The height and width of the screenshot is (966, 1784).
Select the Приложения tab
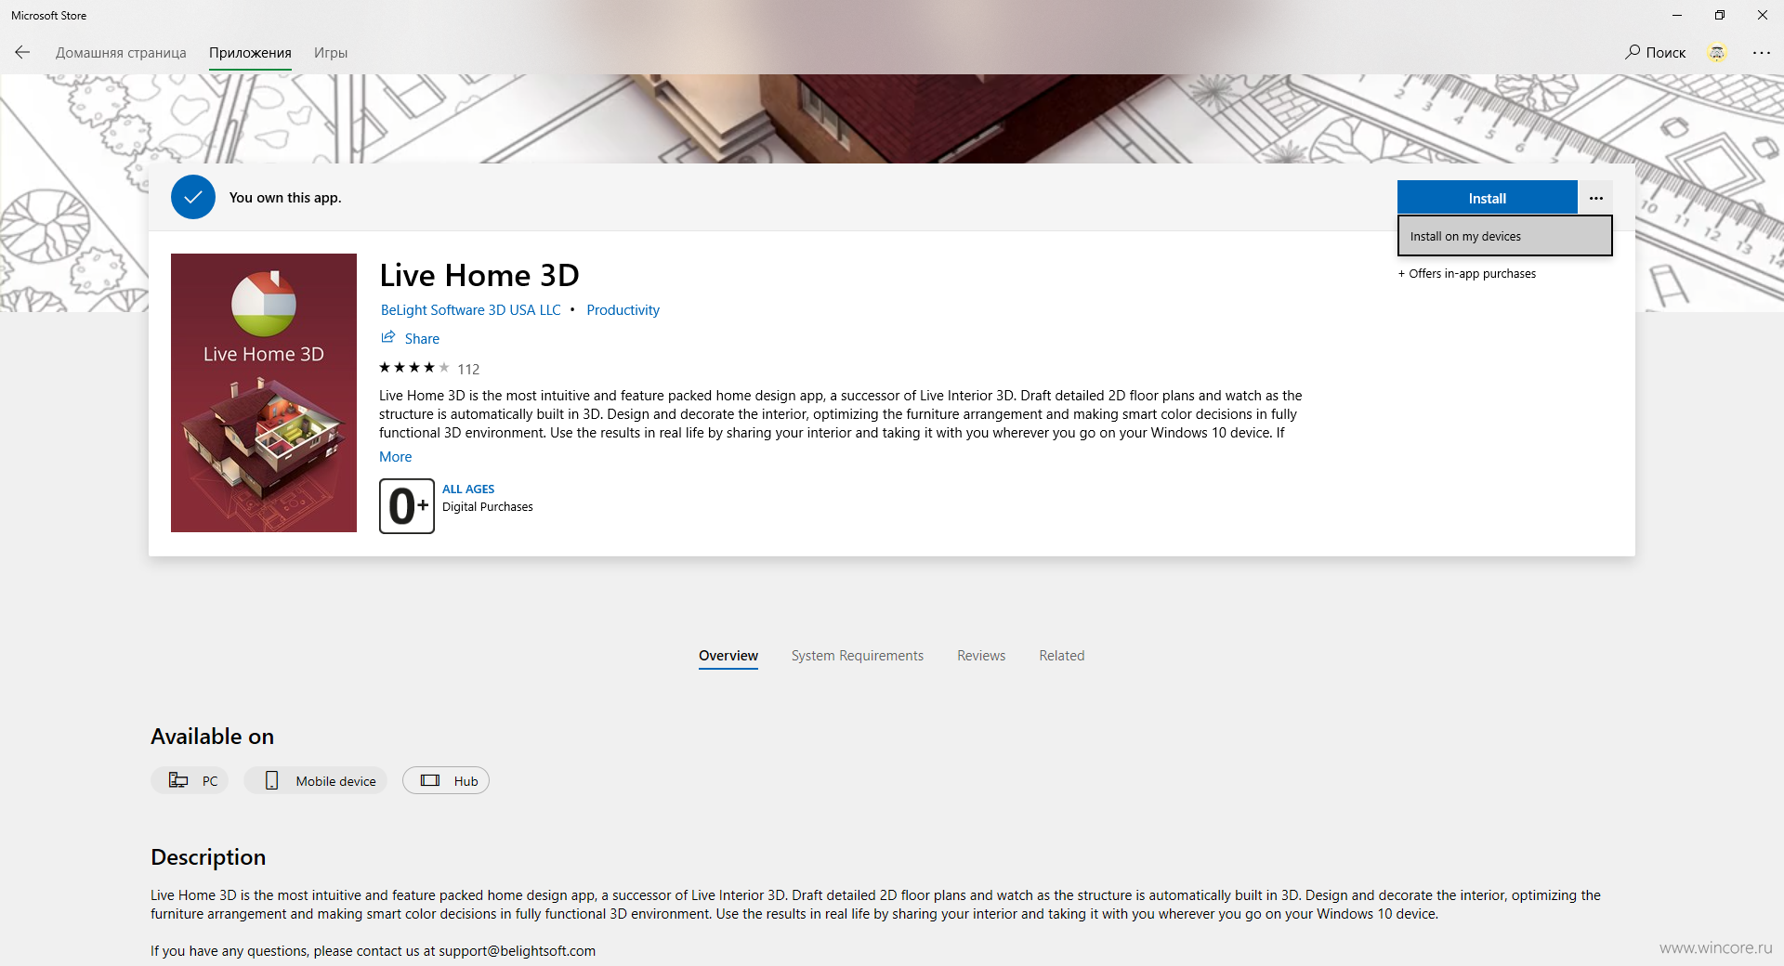tap(250, 53)
